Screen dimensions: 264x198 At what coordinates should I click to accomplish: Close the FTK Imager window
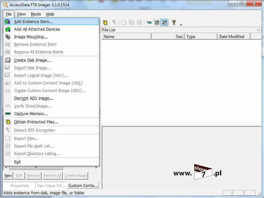[x=254, y=4]
